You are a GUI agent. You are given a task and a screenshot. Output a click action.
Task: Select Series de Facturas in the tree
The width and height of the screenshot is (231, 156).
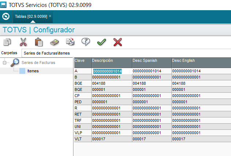point(38,63)
